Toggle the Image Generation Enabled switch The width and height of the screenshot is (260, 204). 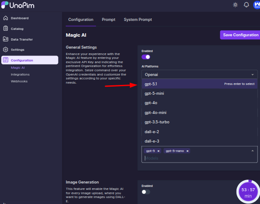(146, 192)
